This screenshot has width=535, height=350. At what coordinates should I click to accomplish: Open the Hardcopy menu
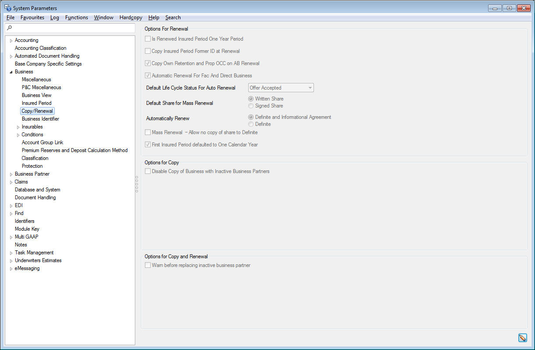(130, 17)
